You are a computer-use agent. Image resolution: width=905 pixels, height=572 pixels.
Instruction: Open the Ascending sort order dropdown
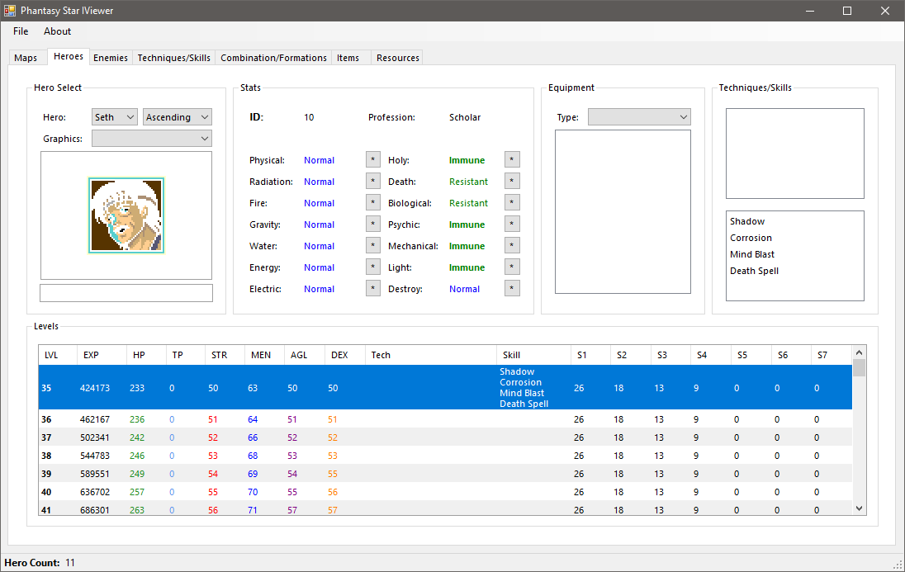tap(178, 117)
